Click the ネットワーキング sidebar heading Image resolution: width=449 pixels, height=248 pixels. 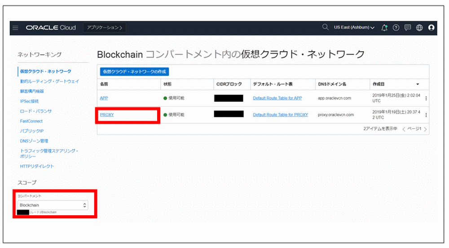[40, 54]
